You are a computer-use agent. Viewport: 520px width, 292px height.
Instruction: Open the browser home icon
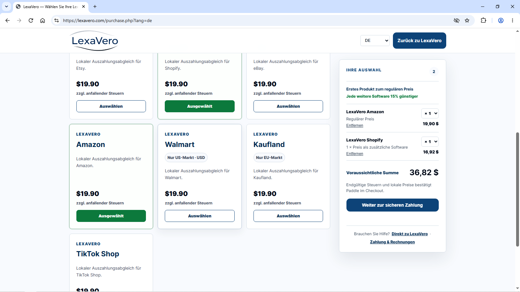point(43,20)
